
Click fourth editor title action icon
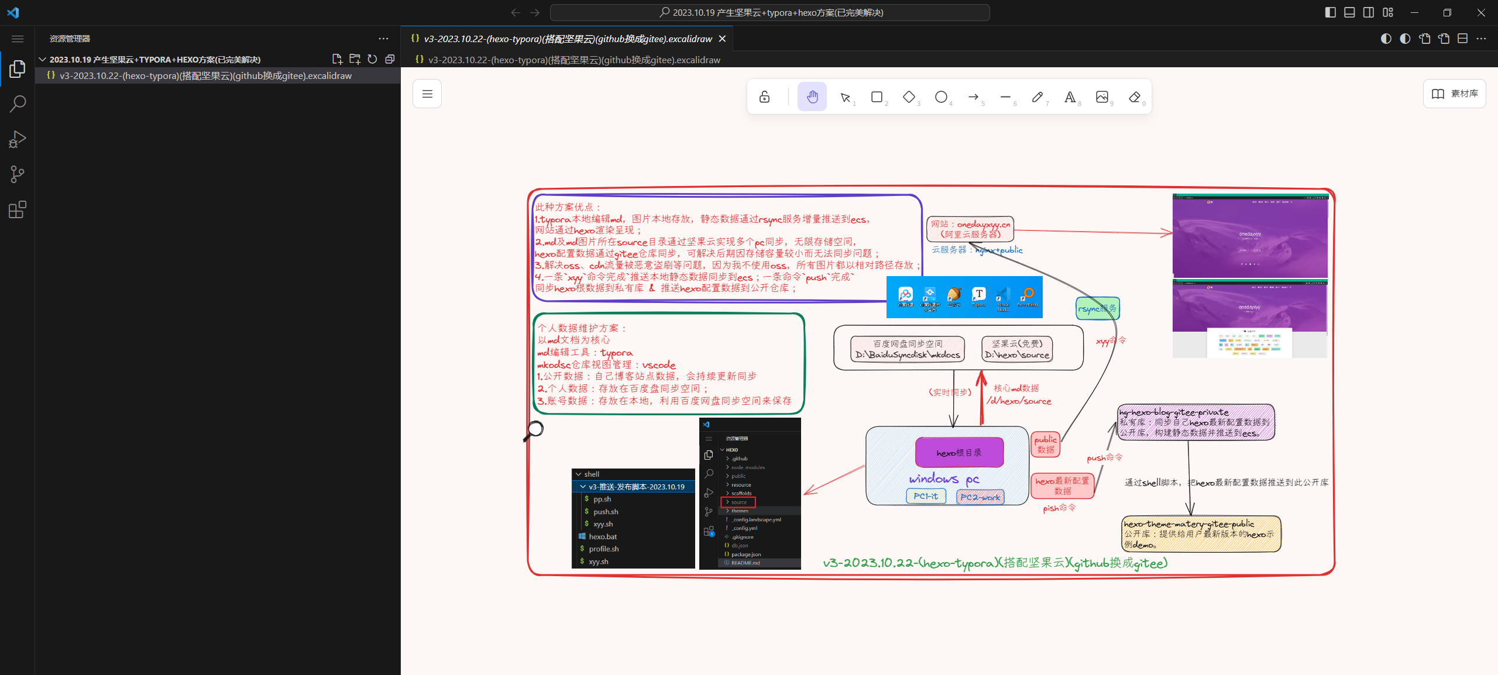(x=1444, y=39)
